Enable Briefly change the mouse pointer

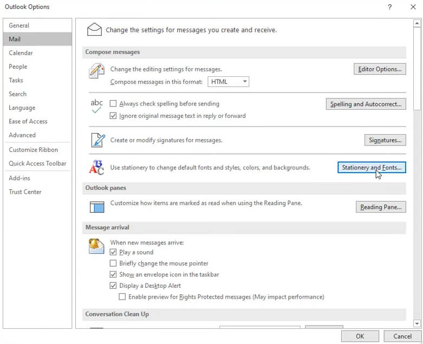pyautogui.click(x=113, y=263)
